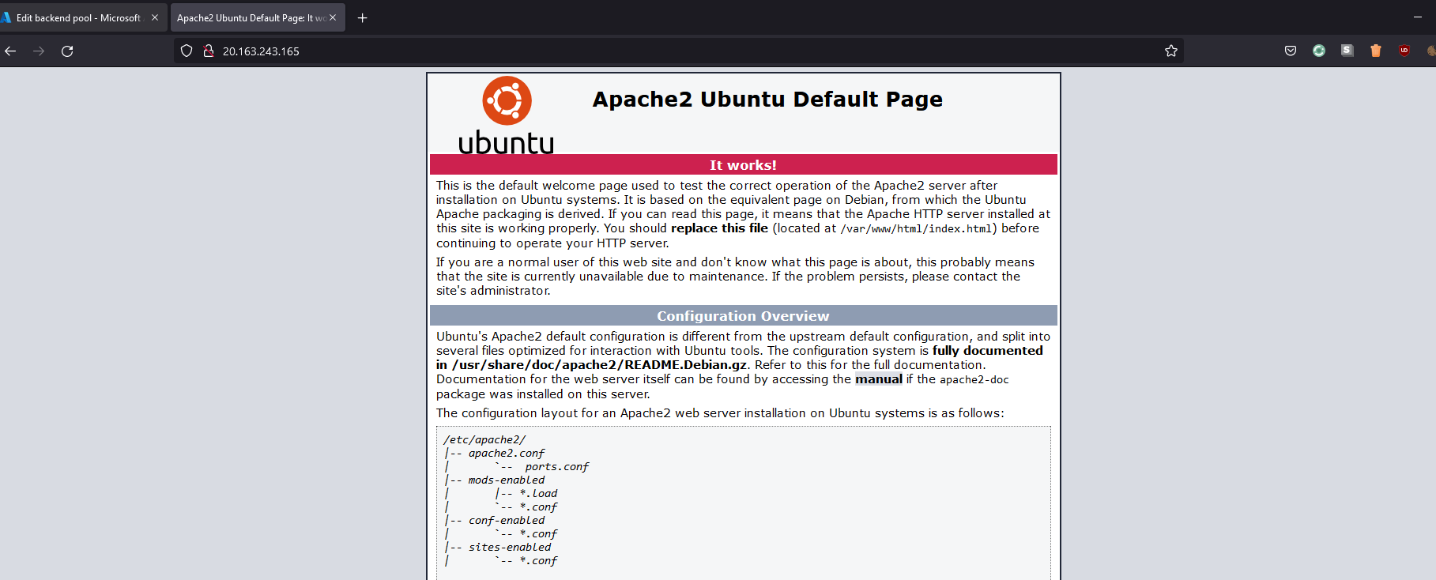This screenshot has width=1436, height=580.
Task: Open the green circular extension icon
Action: coord(1318,51)
